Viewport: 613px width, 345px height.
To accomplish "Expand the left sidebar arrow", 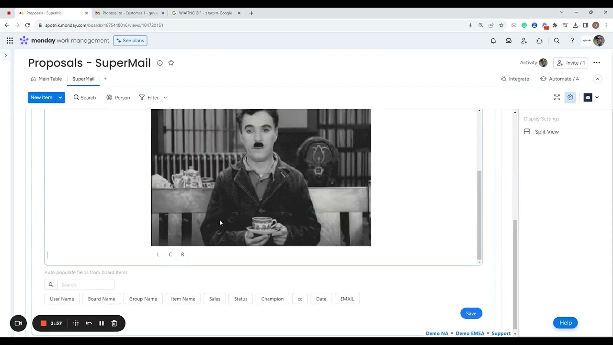I will [x=6, y=56].
